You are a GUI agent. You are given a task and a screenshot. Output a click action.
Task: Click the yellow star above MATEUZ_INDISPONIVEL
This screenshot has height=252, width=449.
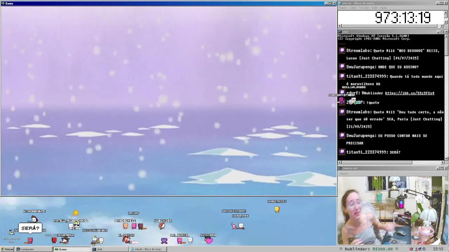[x=76, y=213]
